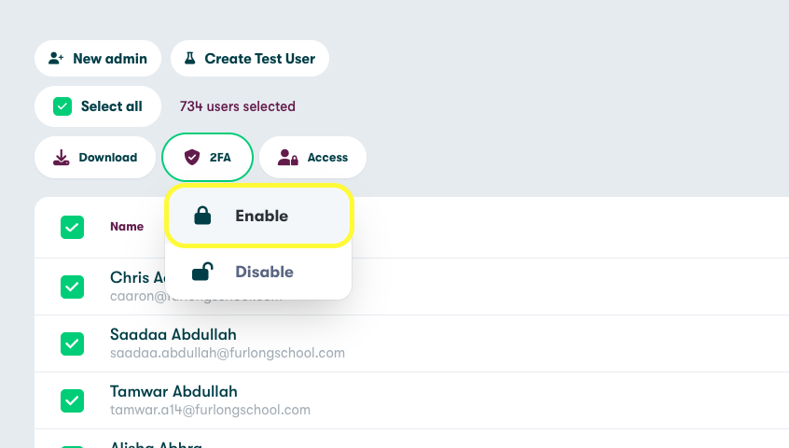Uncheck the Select all checkbox
The width and height of the screenshot is (789, 448).
[x=62, y=106]
